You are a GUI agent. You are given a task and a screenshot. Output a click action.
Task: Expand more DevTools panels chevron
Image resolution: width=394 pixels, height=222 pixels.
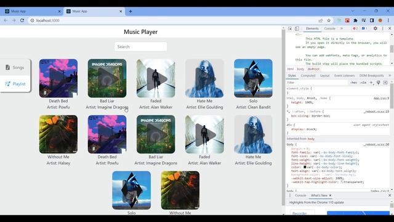tap(342, 28)
